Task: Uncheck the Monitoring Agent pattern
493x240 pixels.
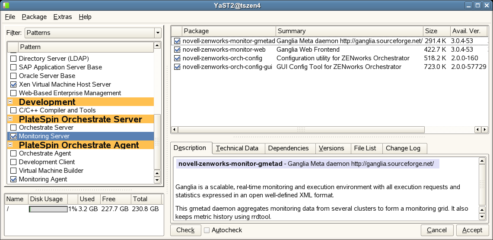Action: tap(13, 179)
